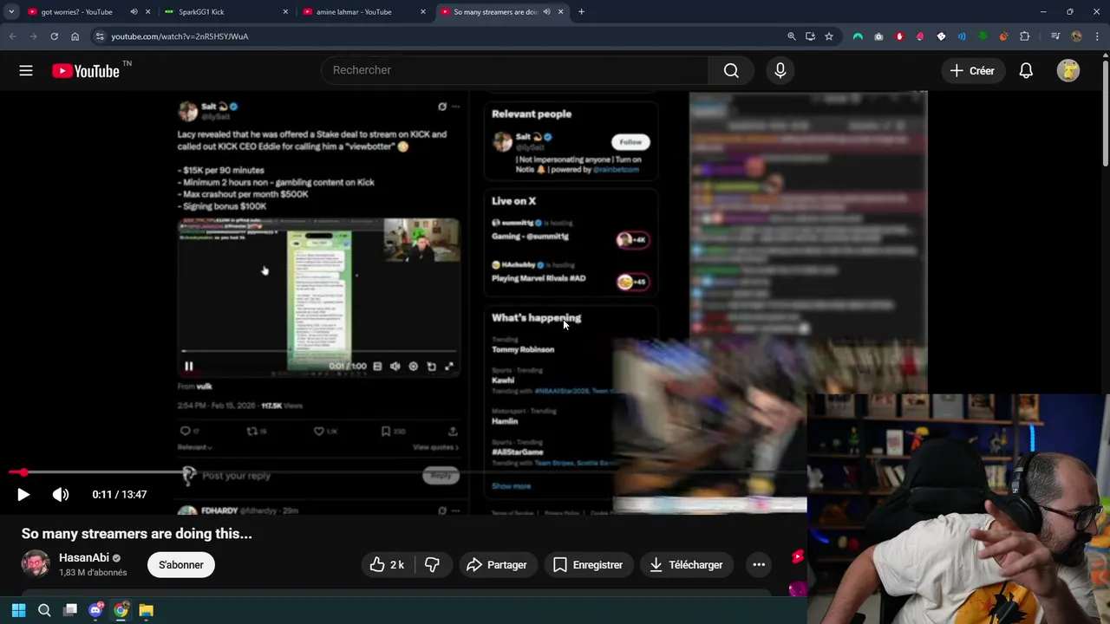The image size is (1110, 624).
Task: Click the YouTube search magnifier button
Action: pyautogui.click(x=731, y=70)
